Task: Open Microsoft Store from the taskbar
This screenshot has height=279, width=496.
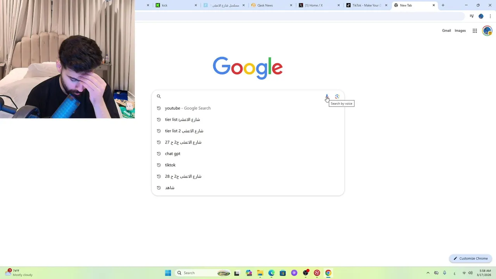Action: pos(283,273)
